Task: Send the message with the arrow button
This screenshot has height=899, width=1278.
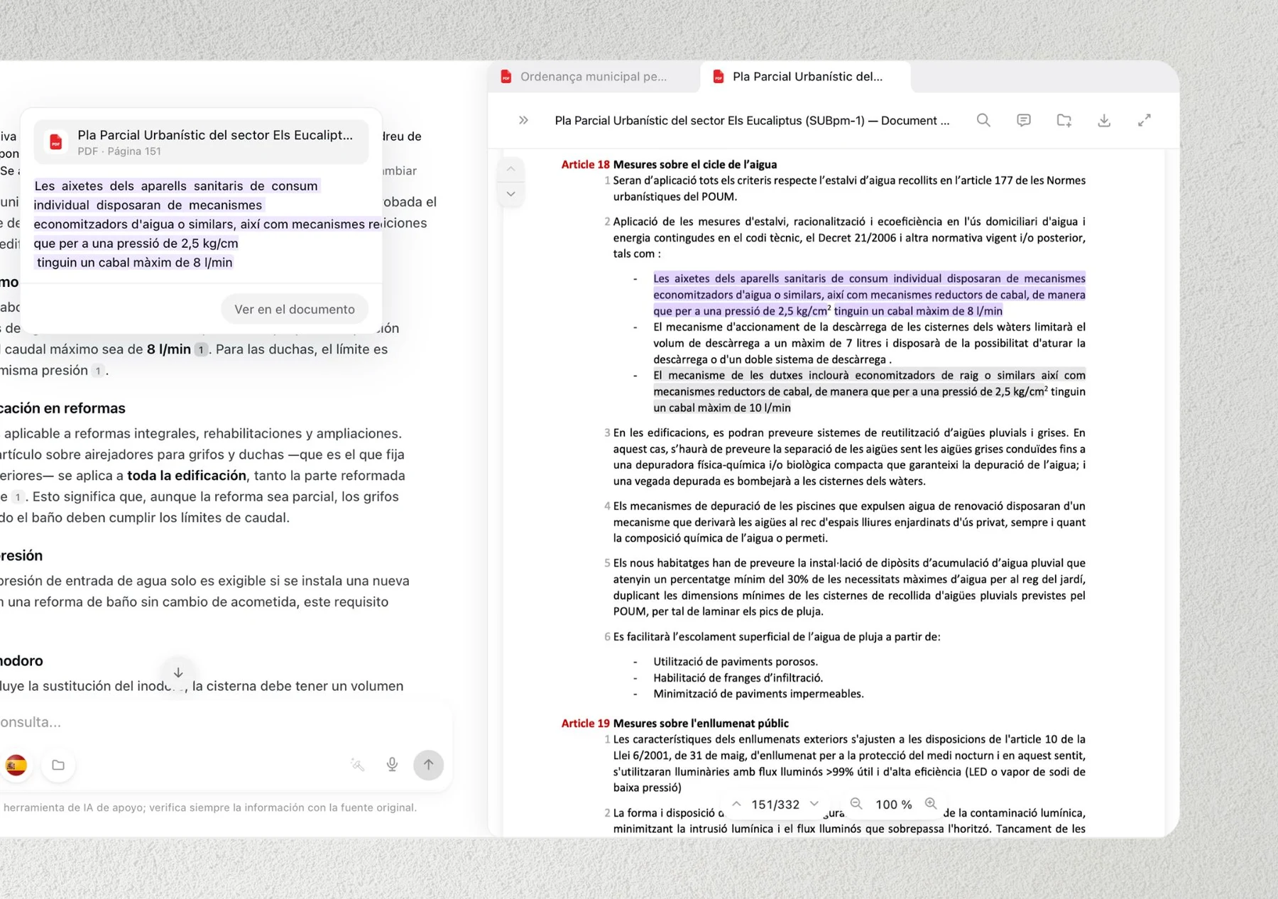Action: pyautogui.click(x=428, y=765)
